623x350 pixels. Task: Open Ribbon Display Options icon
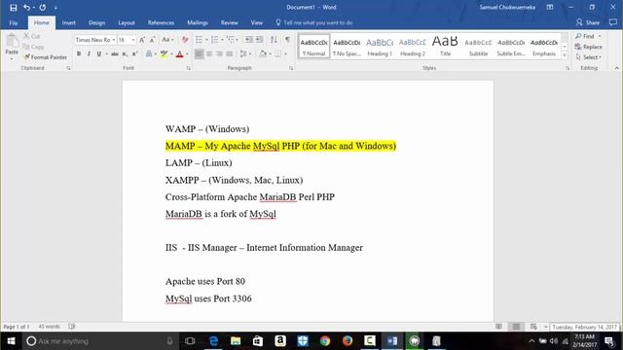(x=550, y=7)
